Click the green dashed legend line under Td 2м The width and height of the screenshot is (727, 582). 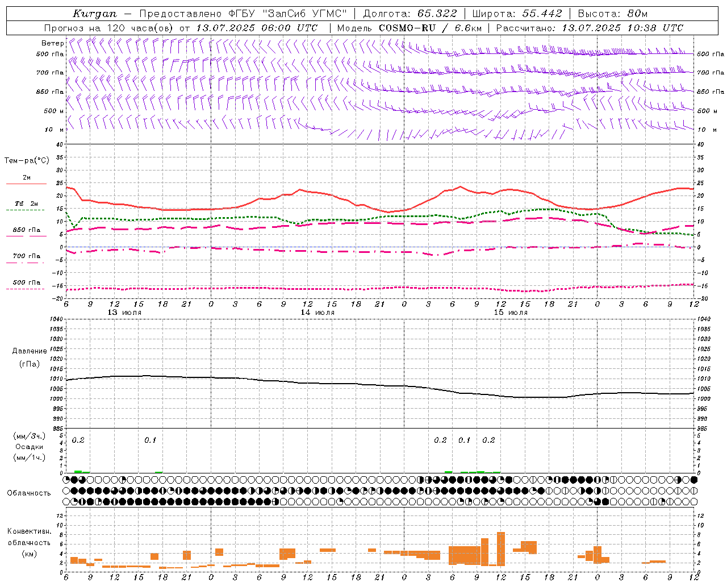[x=25, y=210]
